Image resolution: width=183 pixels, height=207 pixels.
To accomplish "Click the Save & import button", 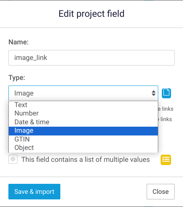I will click(x=34, y=192).
